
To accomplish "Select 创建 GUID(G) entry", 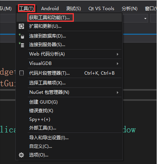I will (x=69, y=102).
